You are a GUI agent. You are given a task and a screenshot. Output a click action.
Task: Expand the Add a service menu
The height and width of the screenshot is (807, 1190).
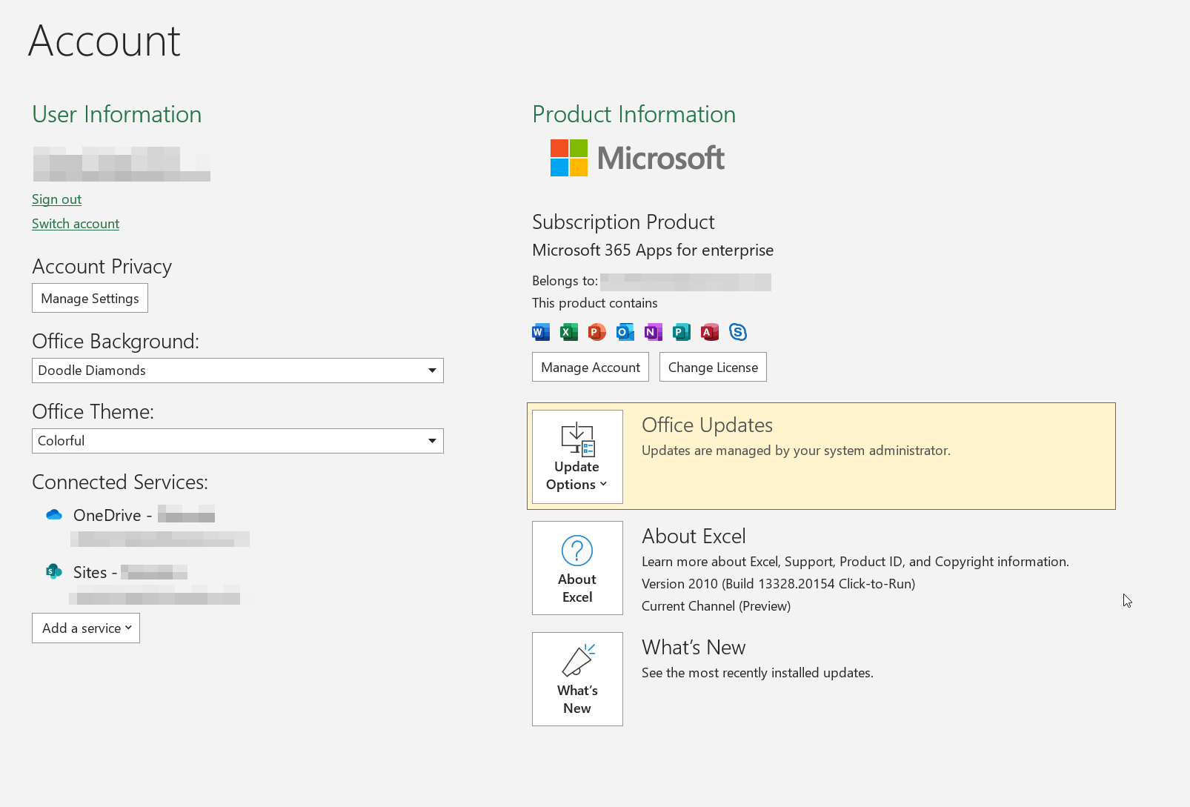[x=86, y=628]
